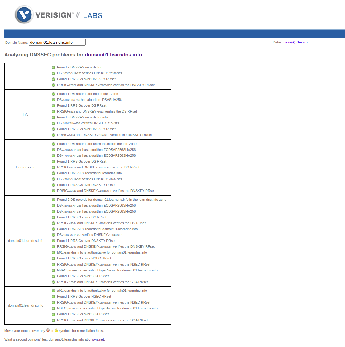The height and width of the screenshot is (347, 345).
Task: Click check icon beside 'a01.learndns.info is authoritative'
Action: coord(54,291)
